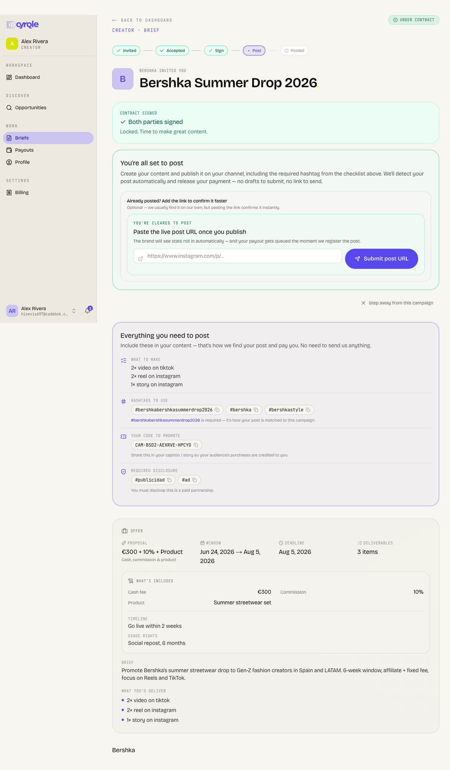Click the Cyrqle logo
The image size is (450, 770).
23,25
